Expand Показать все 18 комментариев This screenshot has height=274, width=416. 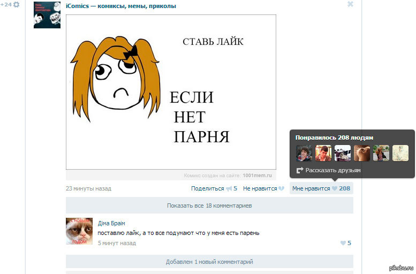pos(209,205)
